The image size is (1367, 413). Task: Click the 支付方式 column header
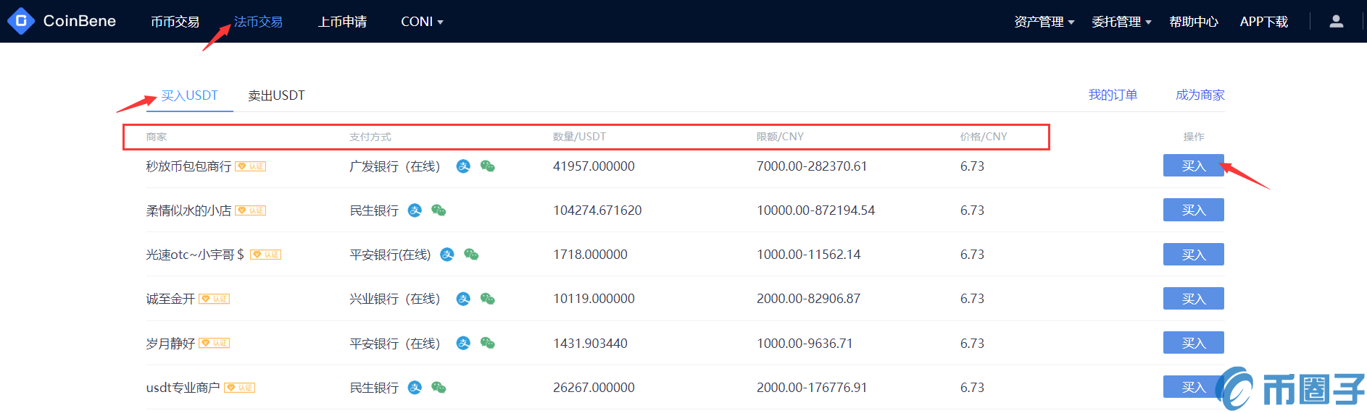[370, 137]
